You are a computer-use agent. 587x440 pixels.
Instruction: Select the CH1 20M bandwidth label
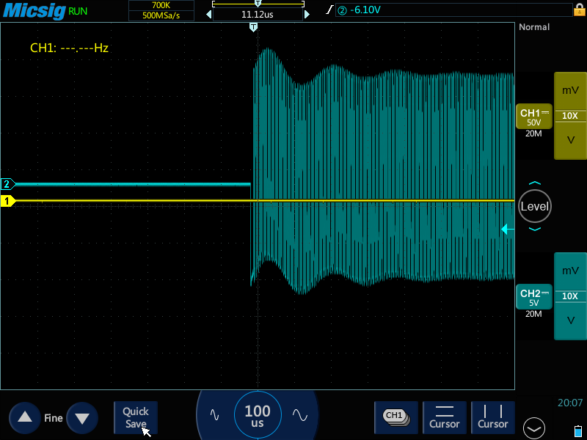533,133
